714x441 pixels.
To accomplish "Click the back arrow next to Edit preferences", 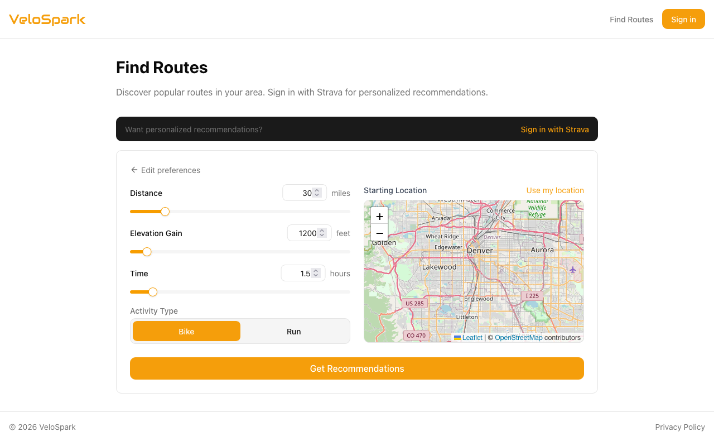I will pos(134,170).
